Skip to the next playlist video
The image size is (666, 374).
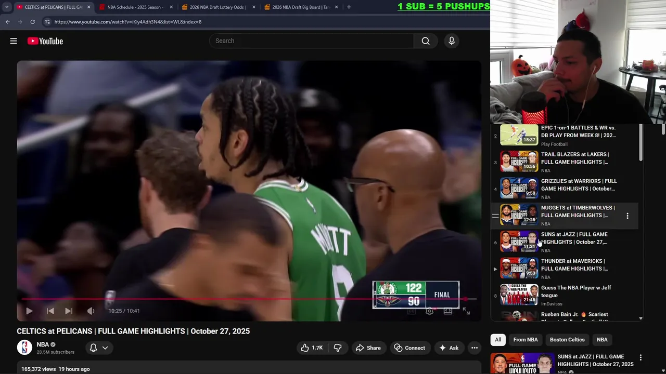(68, 311)
